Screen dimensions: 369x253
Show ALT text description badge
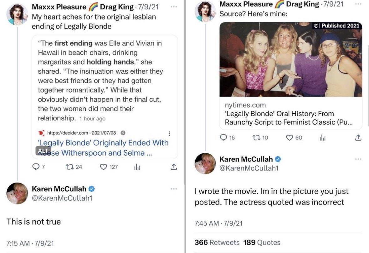42,150
